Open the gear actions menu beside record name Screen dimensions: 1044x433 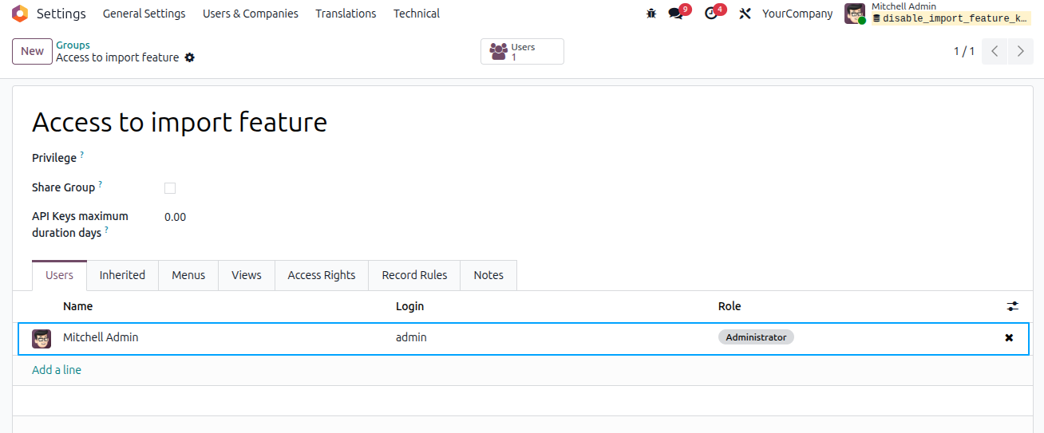click(189, 57)
